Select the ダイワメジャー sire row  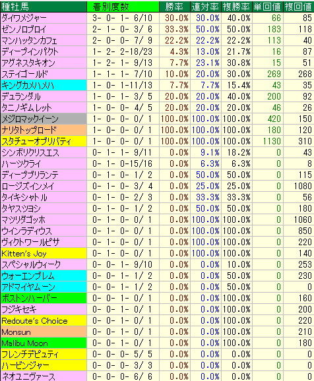(157, 18)
